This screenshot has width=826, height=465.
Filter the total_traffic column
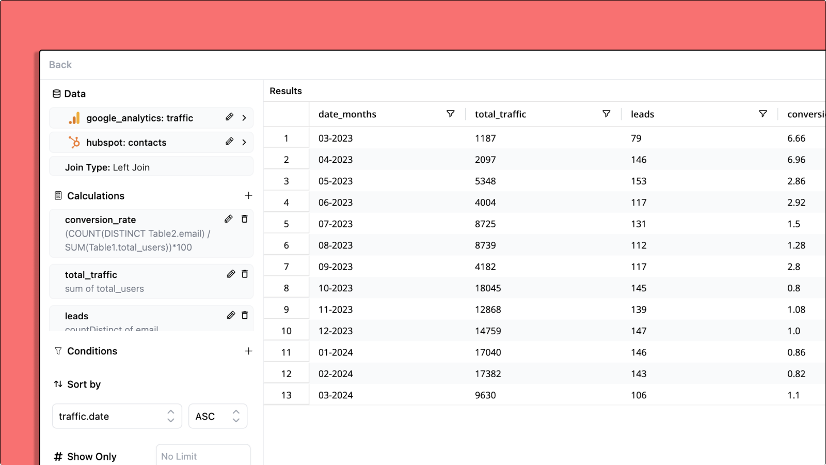point(606,114)
